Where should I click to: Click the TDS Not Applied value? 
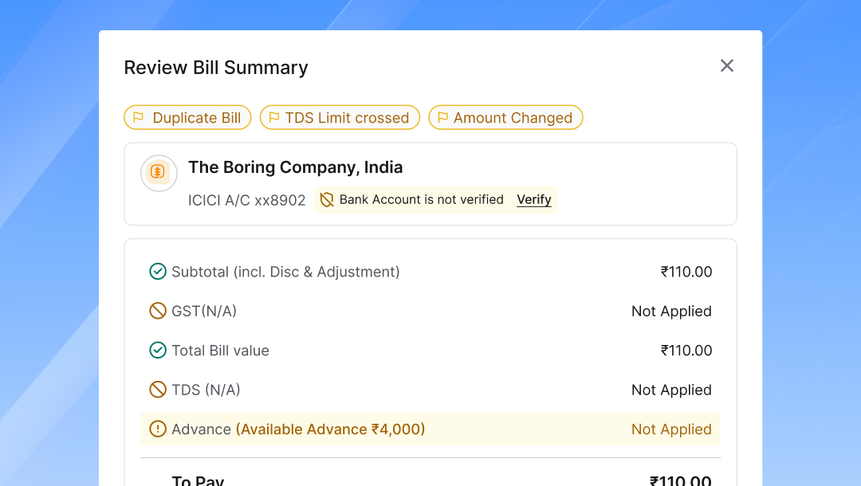coord(671,390)
